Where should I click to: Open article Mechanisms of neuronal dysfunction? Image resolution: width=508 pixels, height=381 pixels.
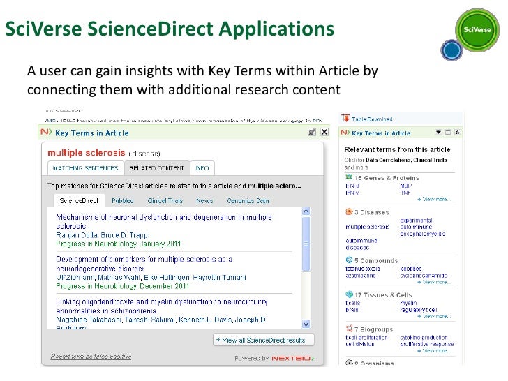point(164,222)
